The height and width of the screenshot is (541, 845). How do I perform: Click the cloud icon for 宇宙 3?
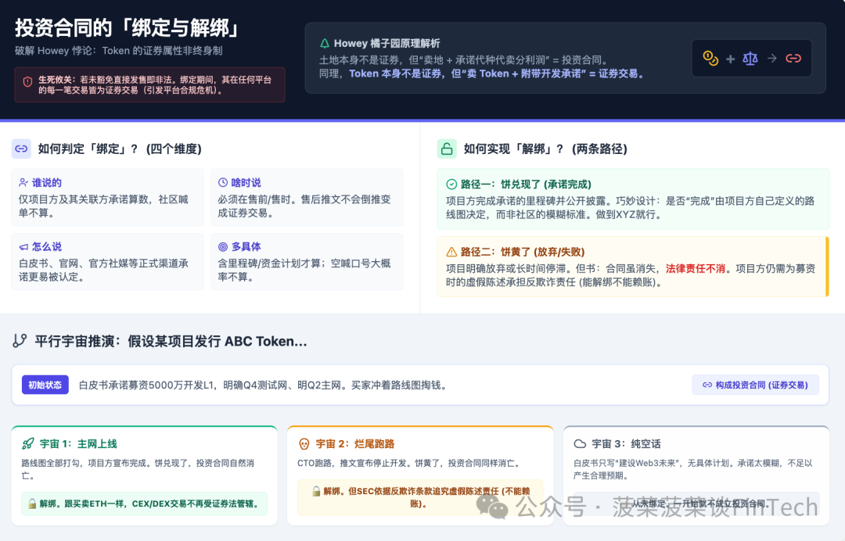[x=580, y=443]
